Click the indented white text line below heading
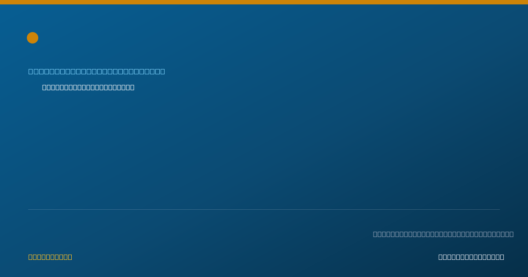528x277 pixels. point(88,87)
